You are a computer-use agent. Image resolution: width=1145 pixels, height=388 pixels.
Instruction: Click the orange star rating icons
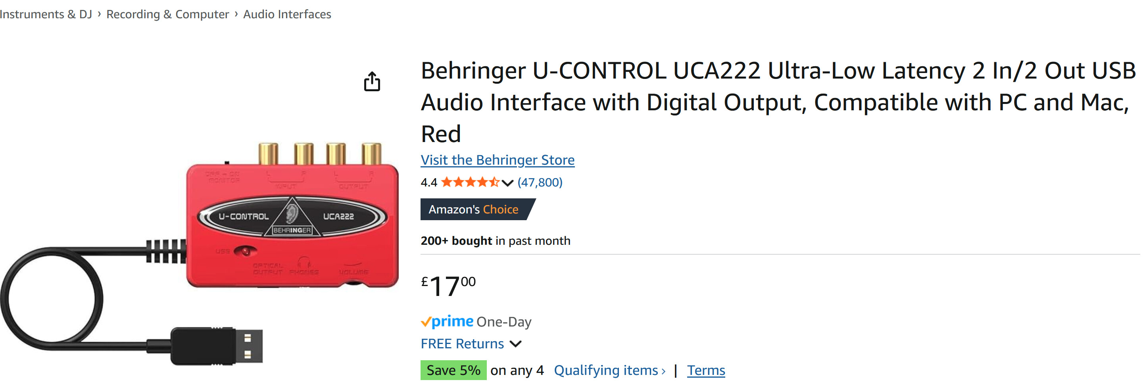(x=470, y=182)
